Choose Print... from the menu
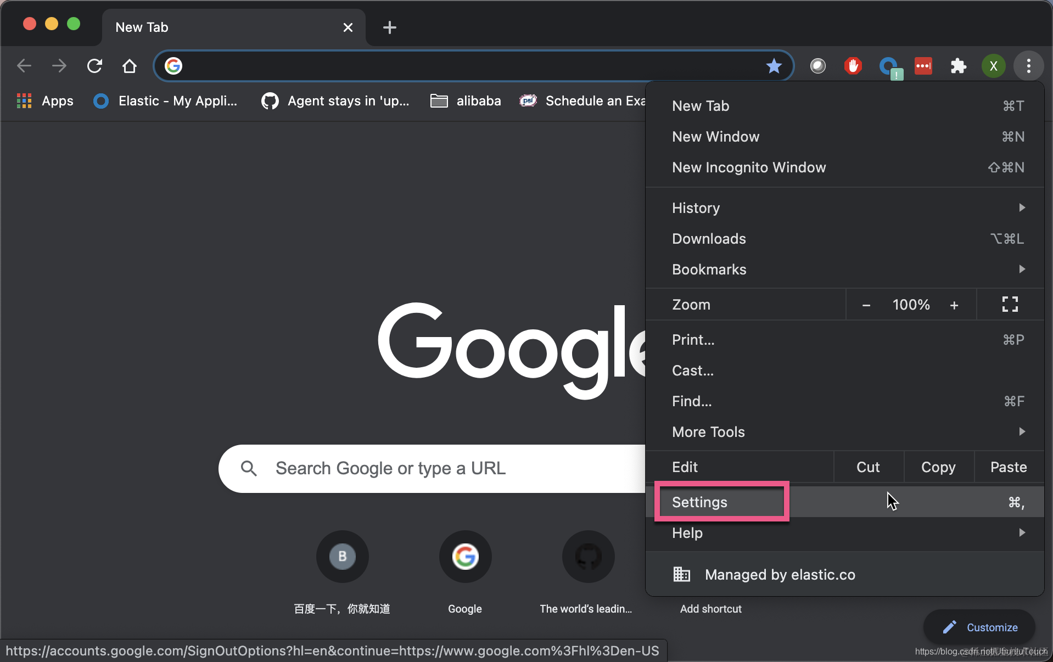The image size is (1053, 662). click(x=844, y=340)
